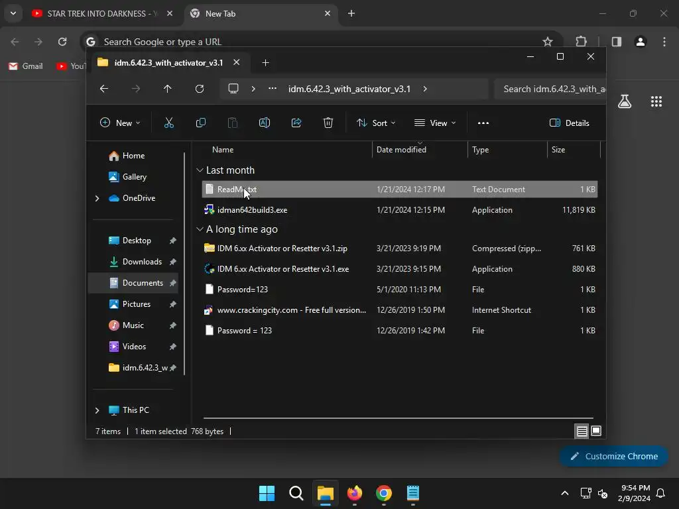Go back in File Explorer navigation
The width and height of the screenshot is (679, 509).
[104, 89]
